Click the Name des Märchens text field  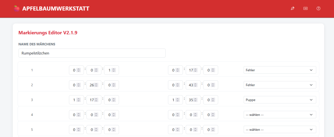92,53
